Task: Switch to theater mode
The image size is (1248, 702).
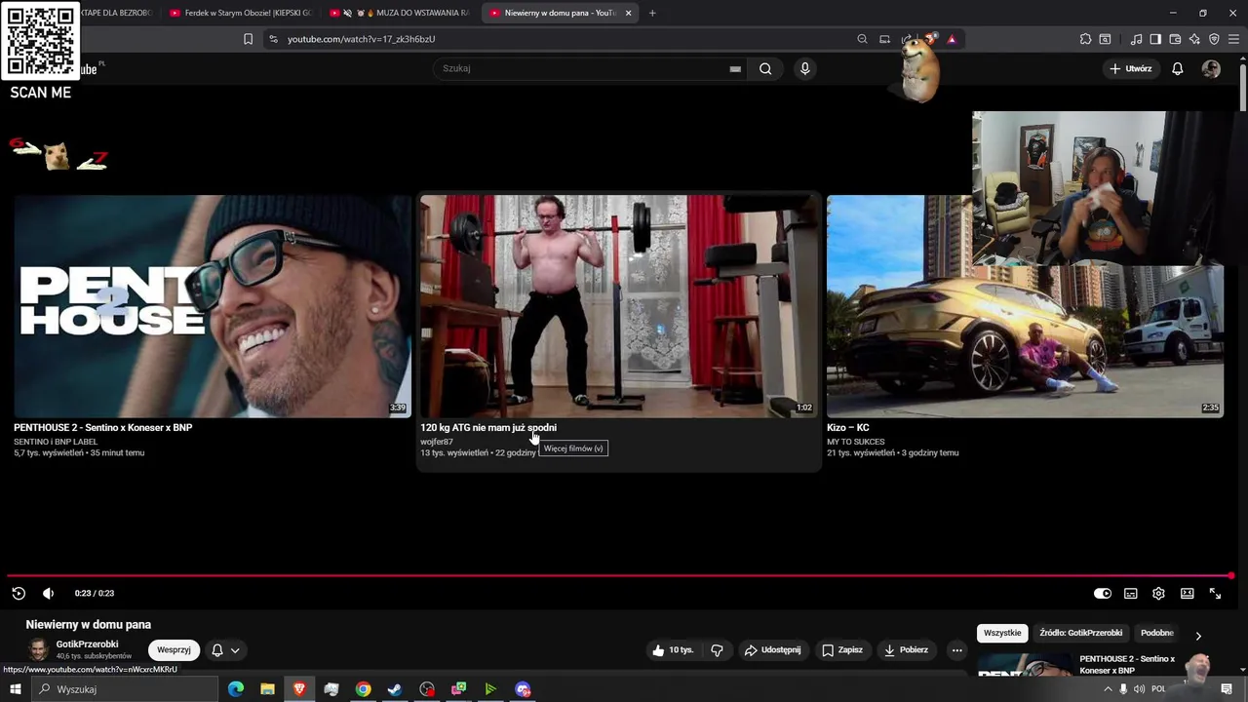Action: pyautogui.click(x=1187, y=593)
